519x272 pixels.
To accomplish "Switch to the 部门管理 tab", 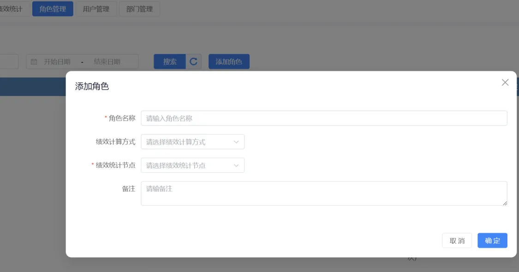I will [x=139, y=9].
